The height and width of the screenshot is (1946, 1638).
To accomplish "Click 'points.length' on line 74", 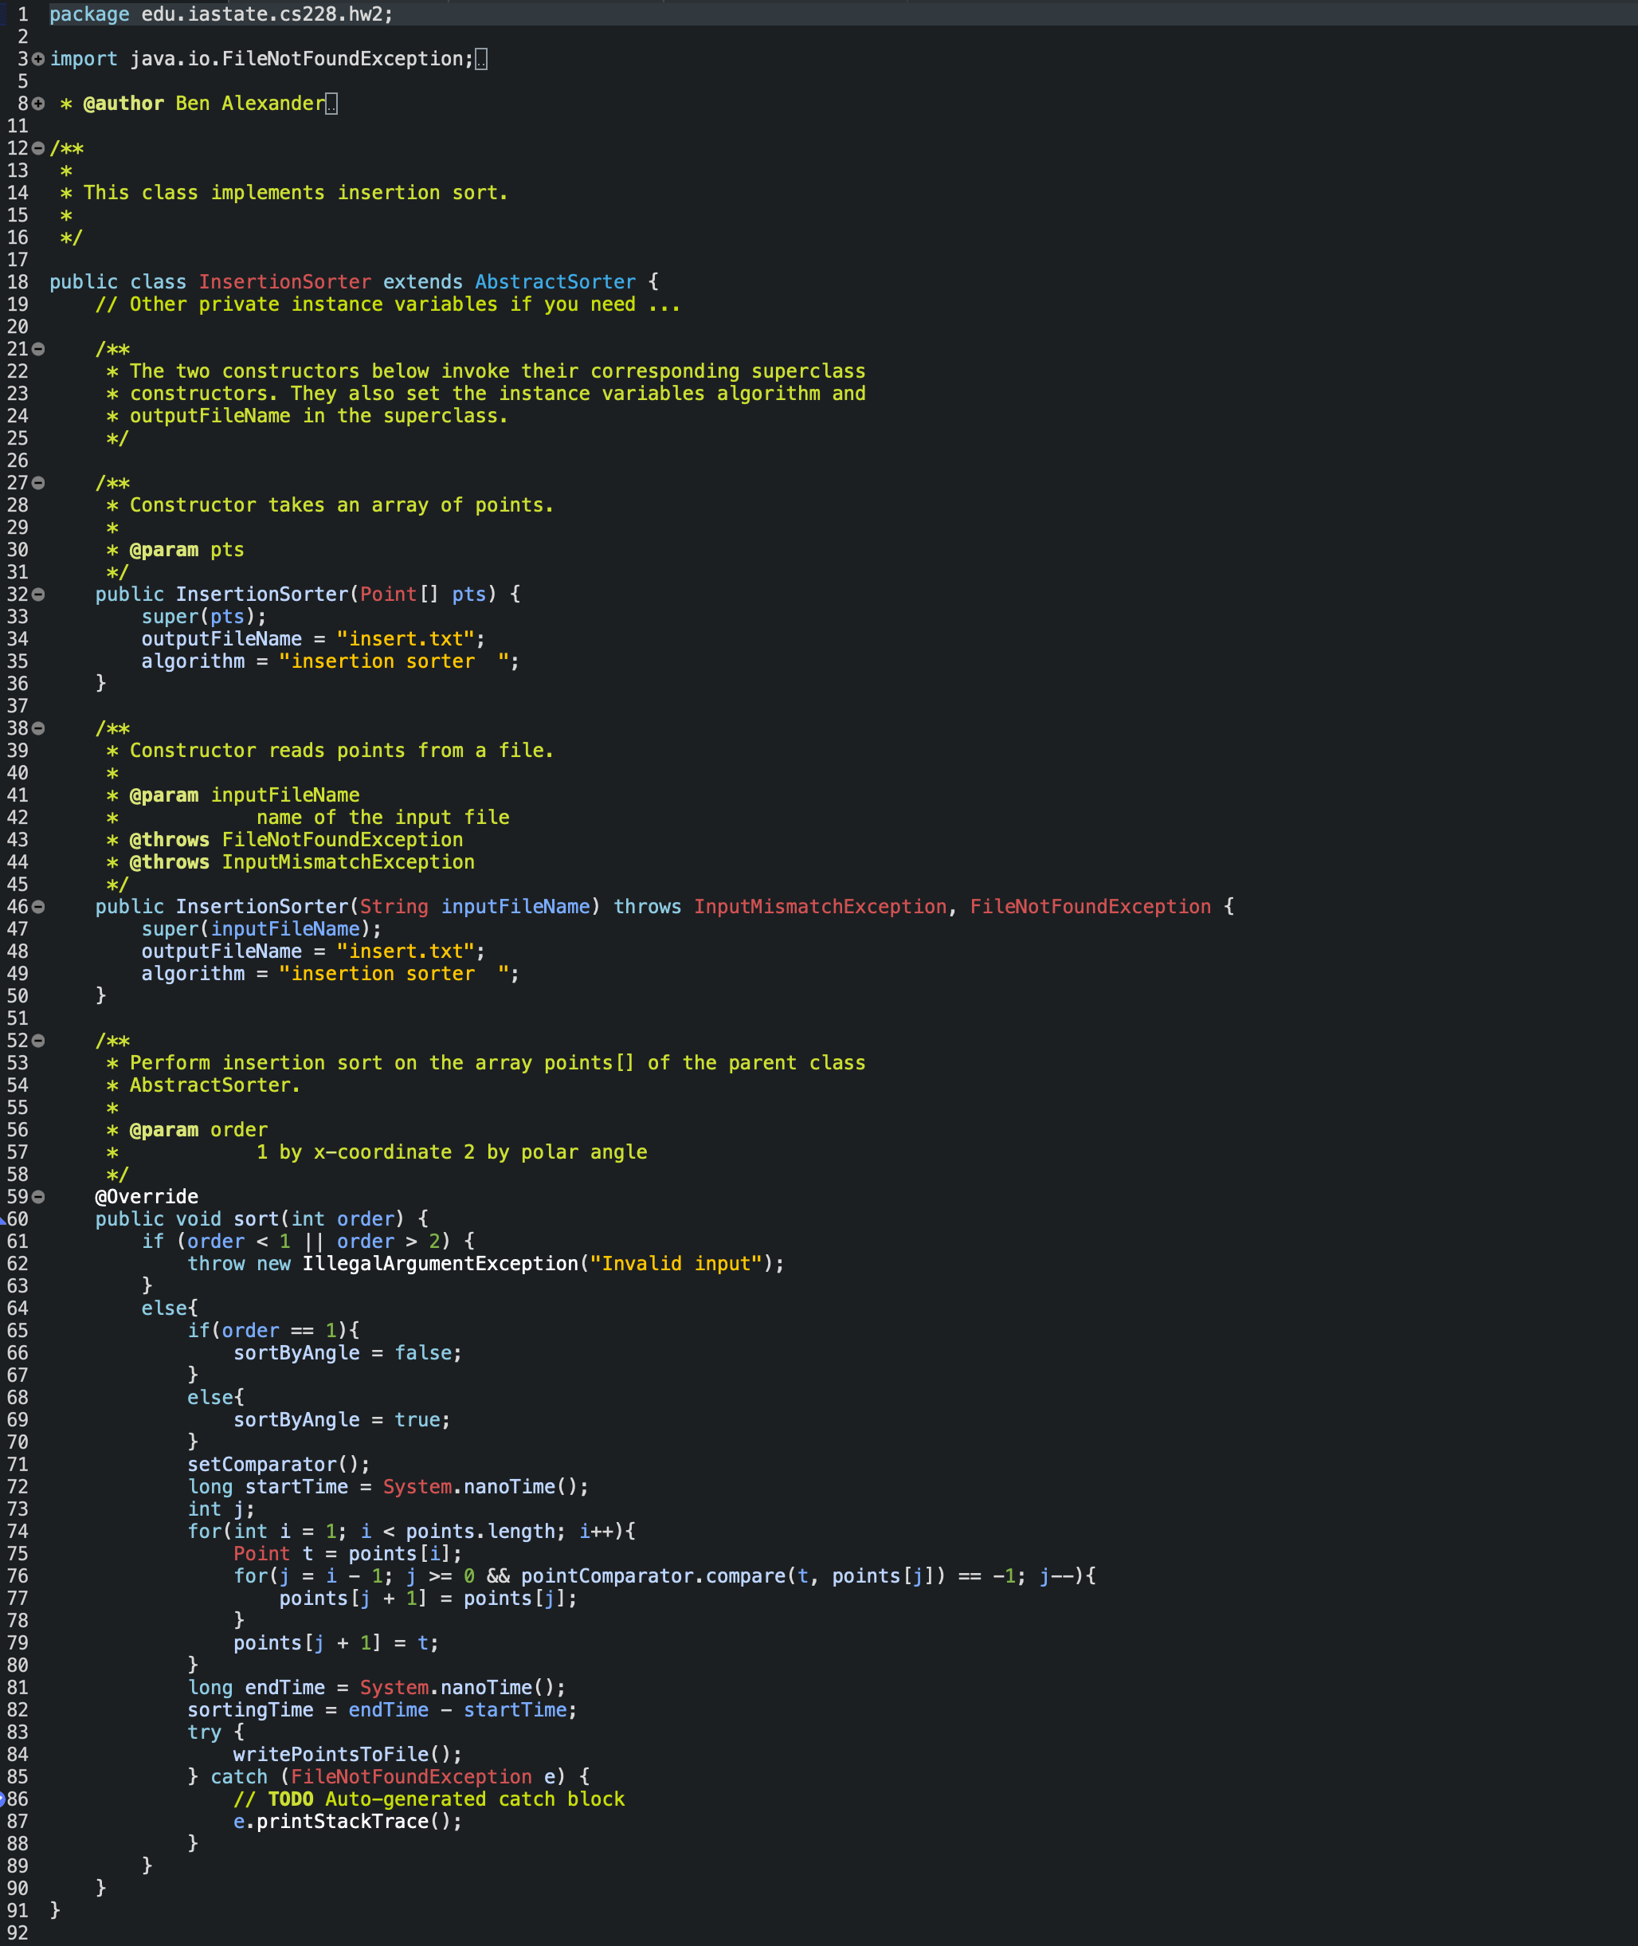I will [480, 1531].
